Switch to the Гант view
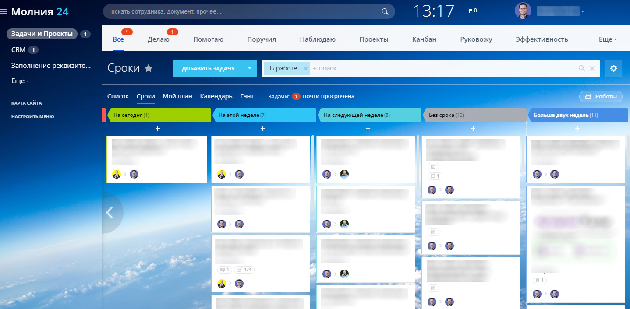 point(247,96)
